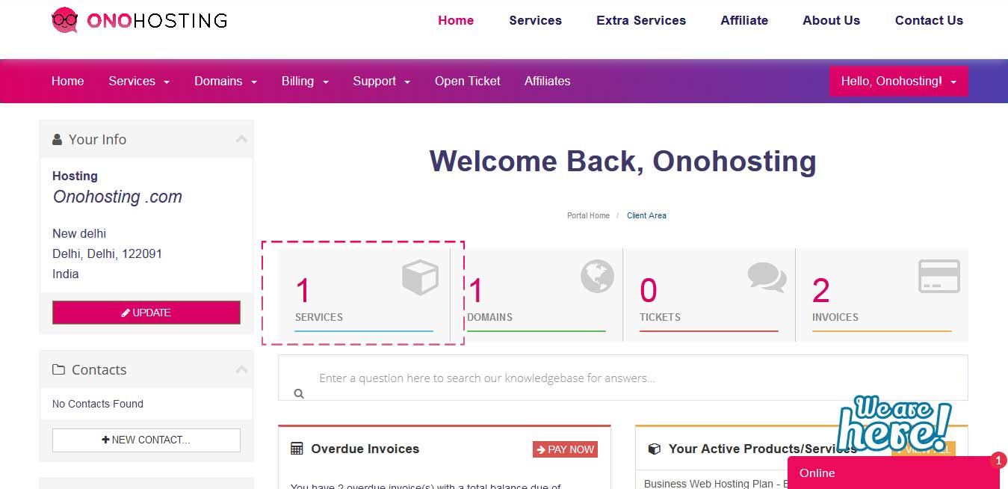This screenshot has width=1008, height=489.
Task: Open the 'Hello, Onohosting!' account dropdown
Action: pos(898,81)
